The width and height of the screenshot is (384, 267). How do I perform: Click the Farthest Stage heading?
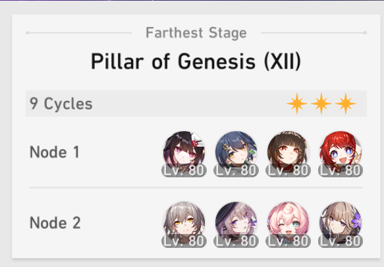coord(196,33)
